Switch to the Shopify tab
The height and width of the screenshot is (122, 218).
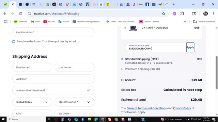coord(47,4)
